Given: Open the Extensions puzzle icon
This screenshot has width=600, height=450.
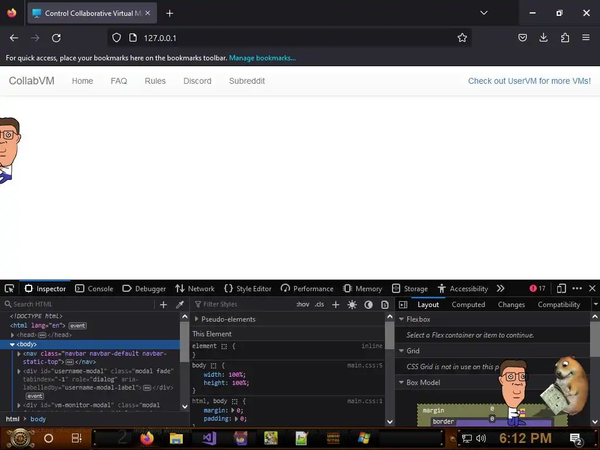Looking at the screenshot, I should [x=565, y=37].
